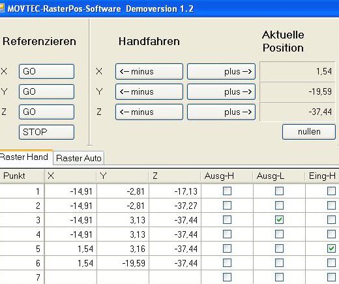Select point 5 Y cell 3,16
Viewport: 339px width, 284px height.
123,249
